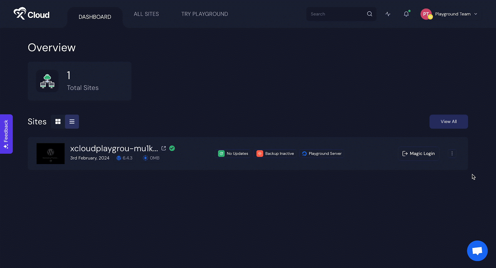Expand the Playground Team dropdown
The image size is (496, 268).
tap(476, 14)
